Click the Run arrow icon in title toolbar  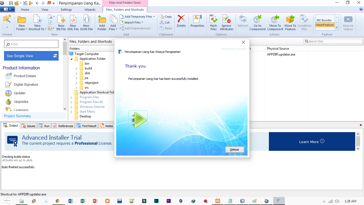point(31,3)
